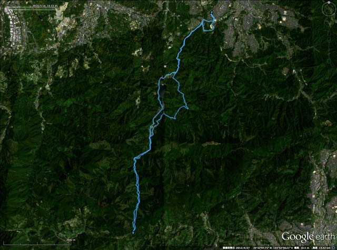The height and width of the screenshot is (250, 337).
Task: Click center of the Look joystick ring
Action: [329, 9]
